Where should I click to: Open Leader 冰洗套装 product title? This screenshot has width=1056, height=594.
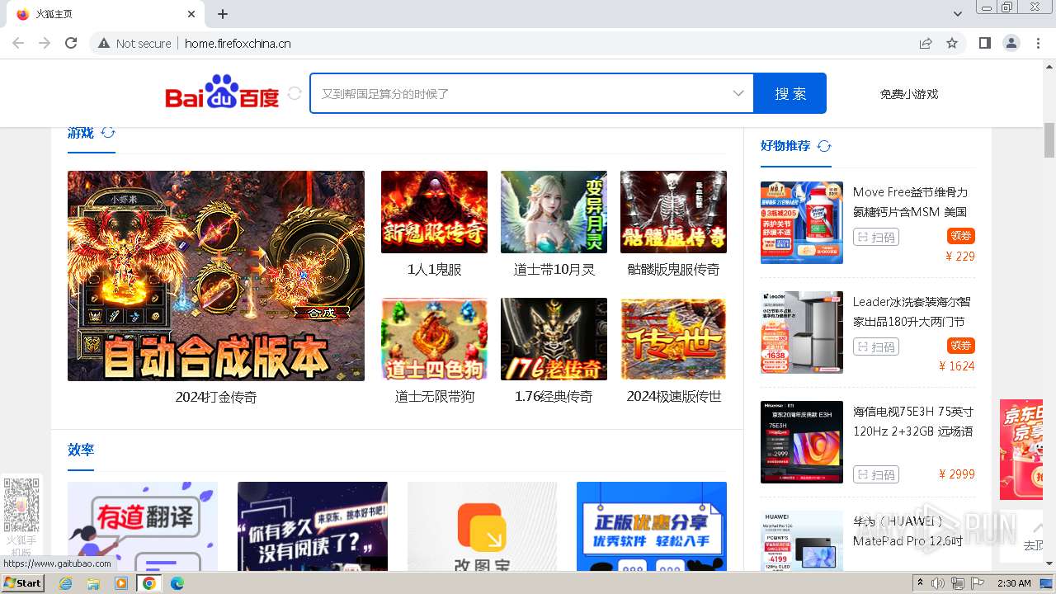[912, 312]
